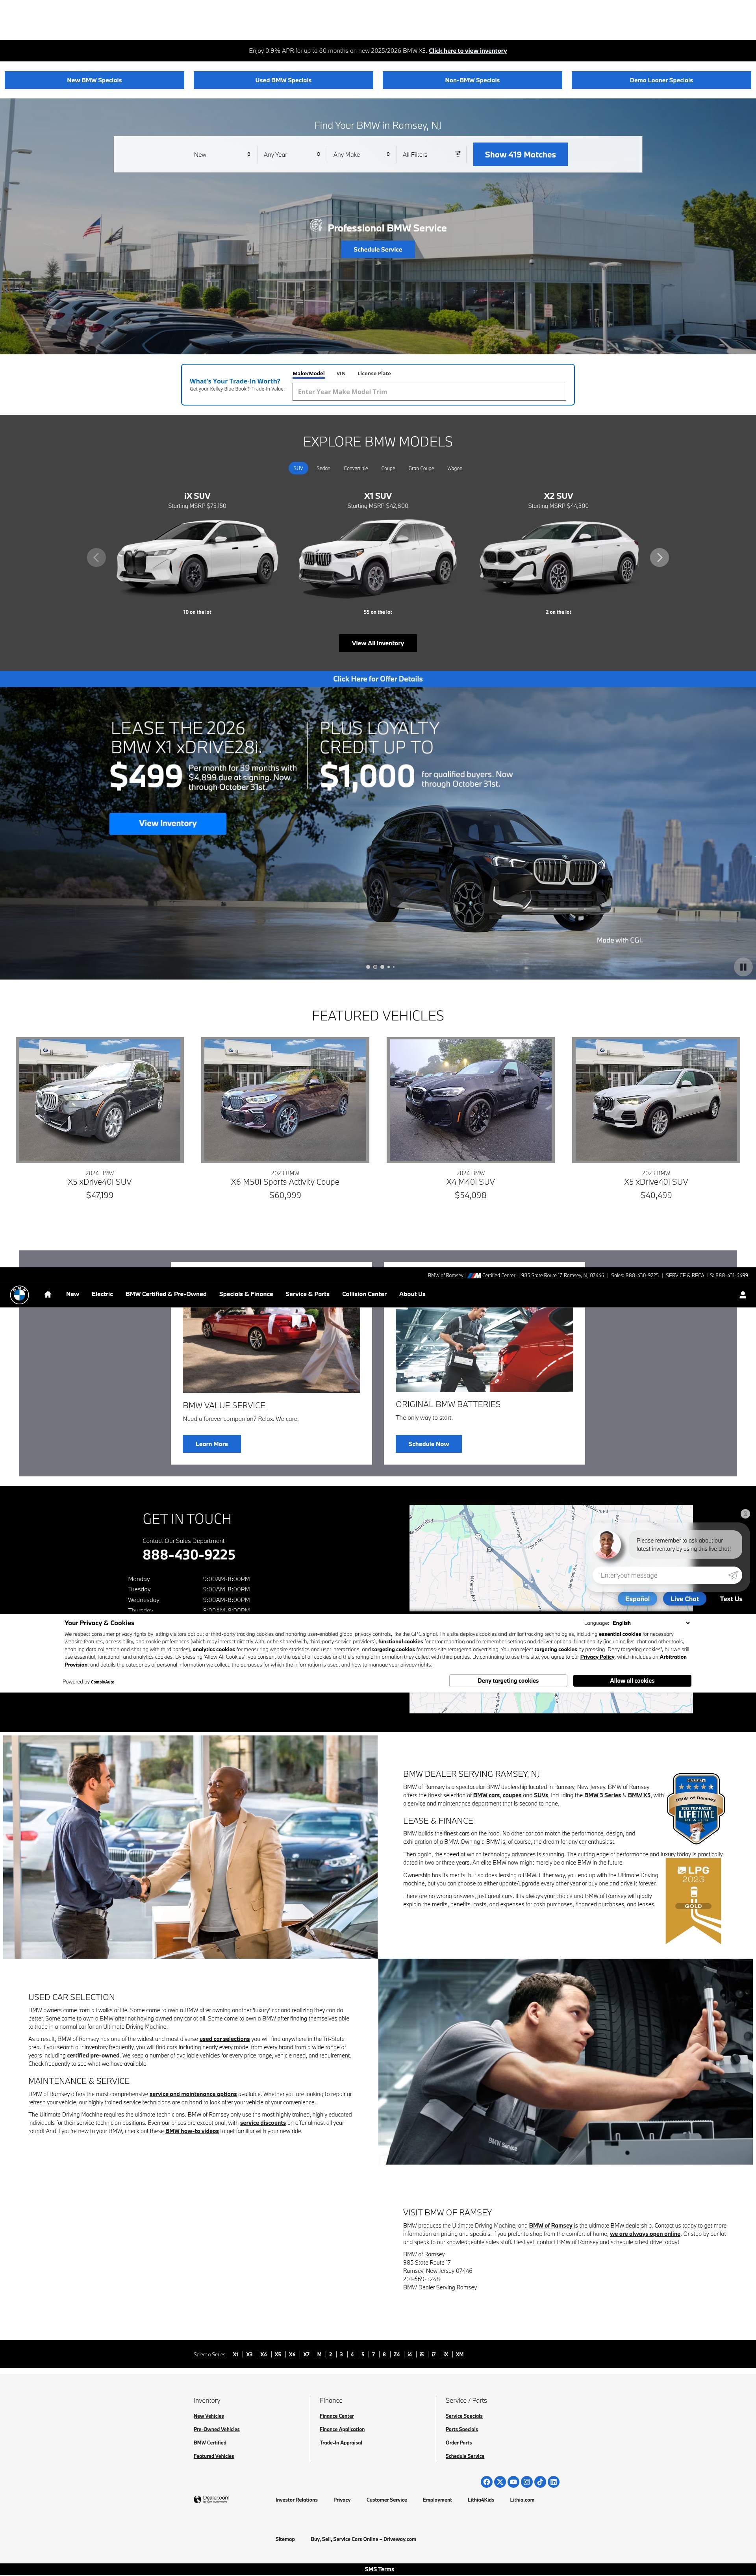Image resolution: width=756 pixels, height=2576 pixels.
Task: Send chat message with paper plane icon
Action: 733,1575
